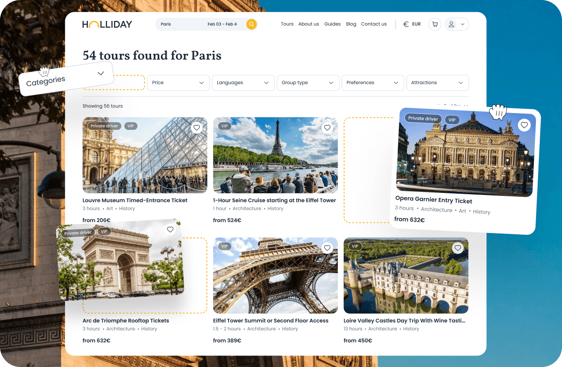
Task: Open the Contact us link
Action: pyautogui.click(x=374, y=24)
